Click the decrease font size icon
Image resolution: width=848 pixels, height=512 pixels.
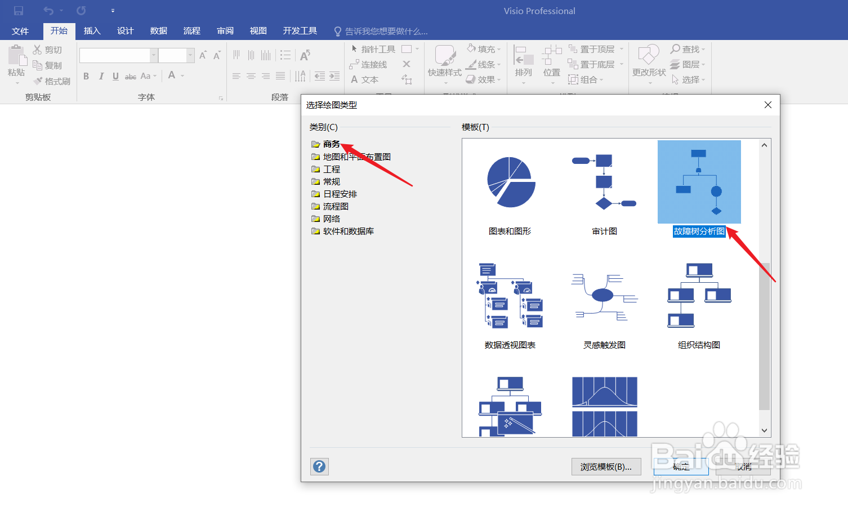[x=217, y=55]
